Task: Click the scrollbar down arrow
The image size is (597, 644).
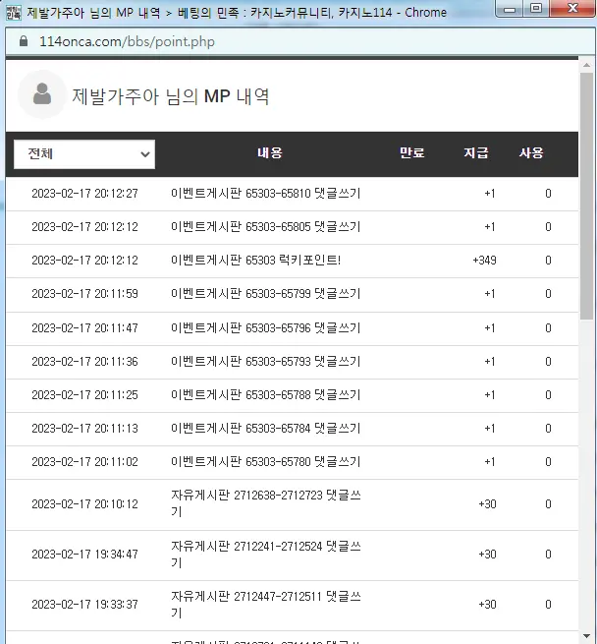Action: coord(586,636)
